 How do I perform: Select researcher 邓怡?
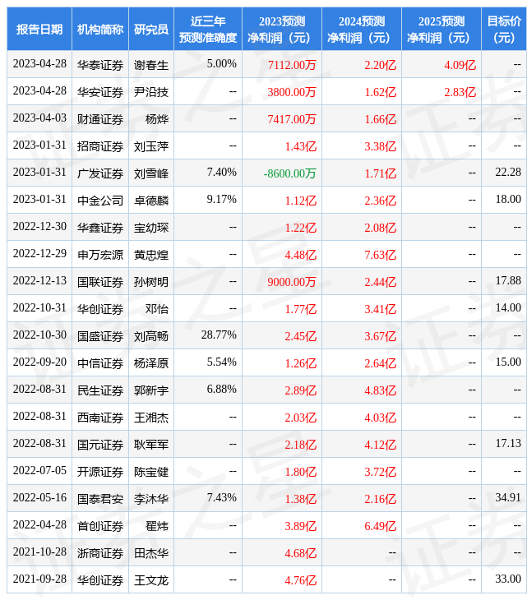(x=157, y=309)
